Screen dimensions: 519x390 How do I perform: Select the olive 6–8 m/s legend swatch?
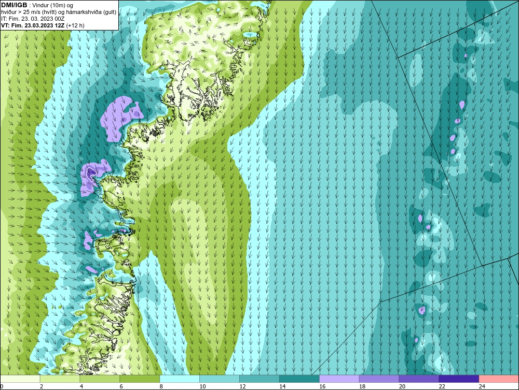tap(140, 379)
